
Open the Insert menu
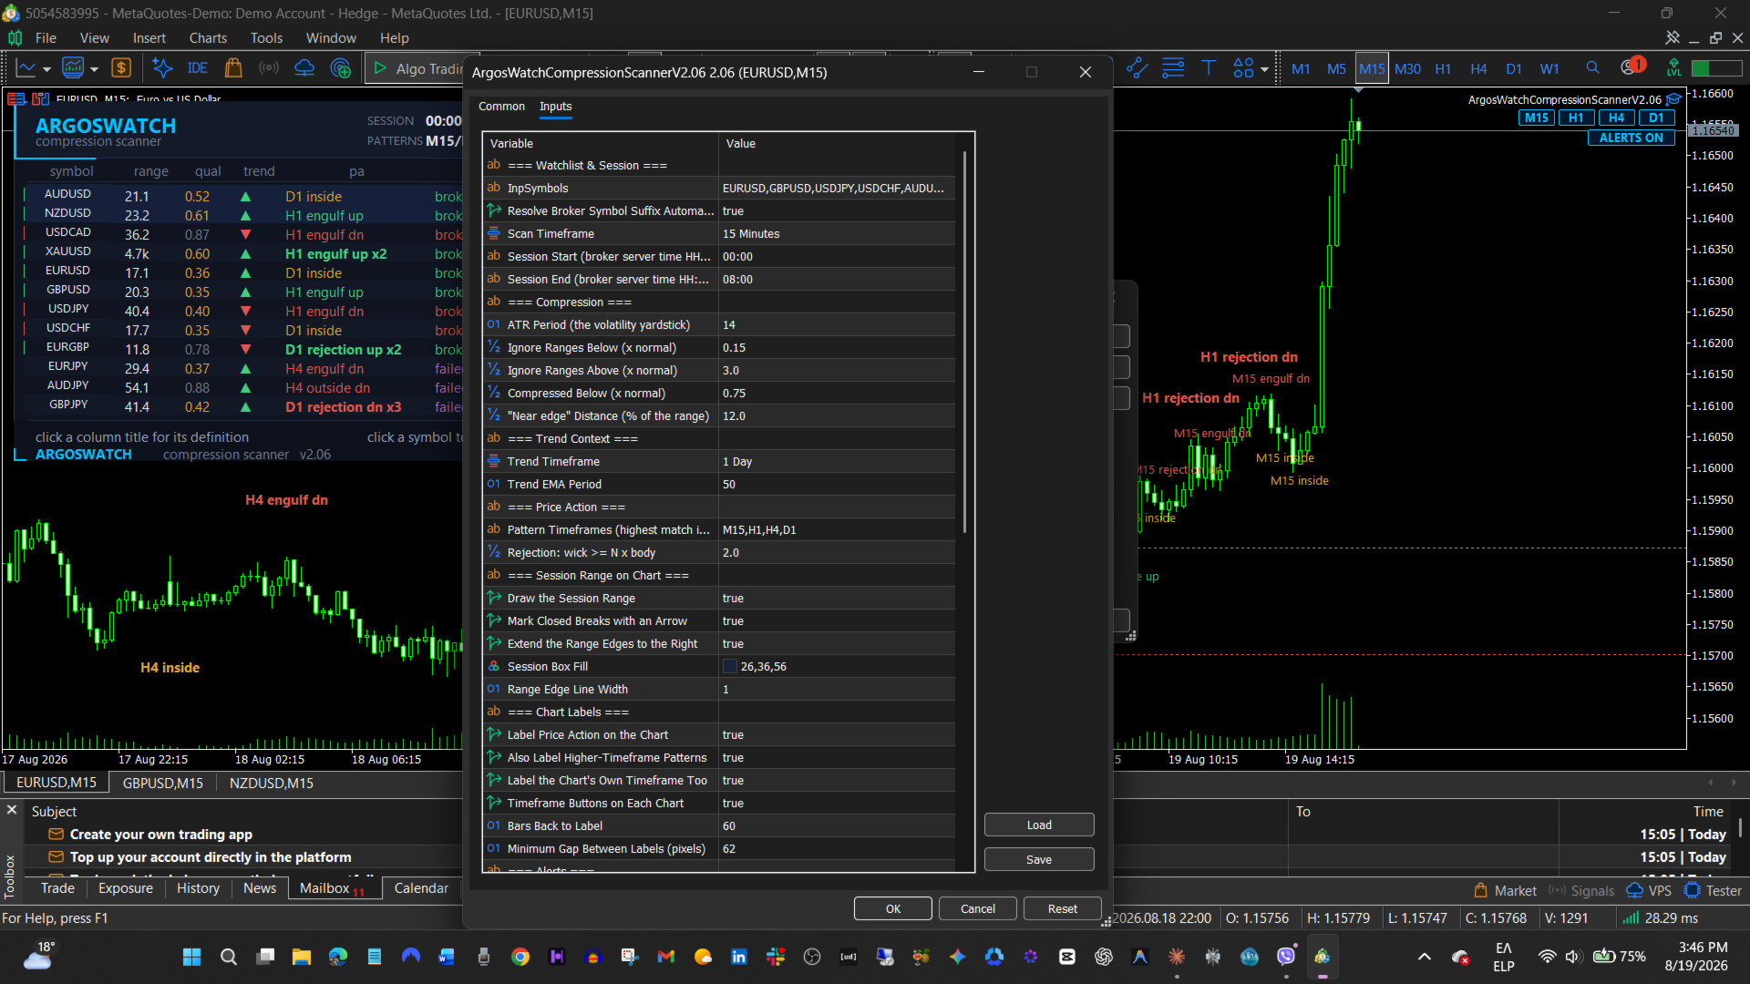click(149, 38)
